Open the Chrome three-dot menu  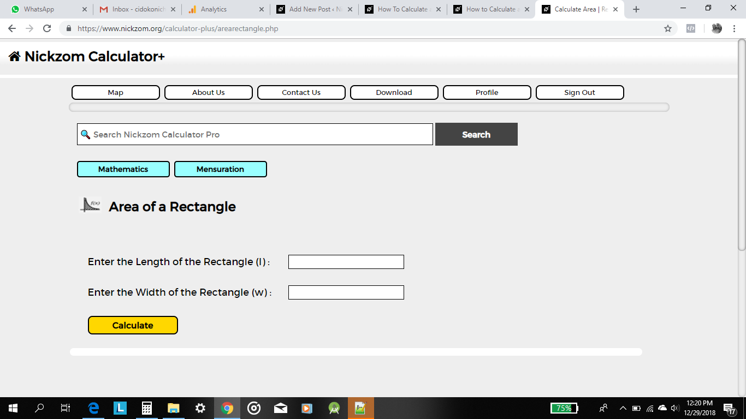coord(733,28)
